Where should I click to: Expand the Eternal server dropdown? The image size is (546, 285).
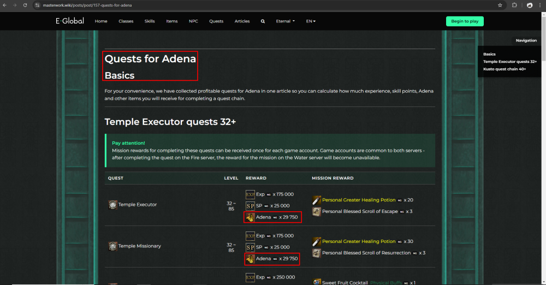(x=285, y=21)
